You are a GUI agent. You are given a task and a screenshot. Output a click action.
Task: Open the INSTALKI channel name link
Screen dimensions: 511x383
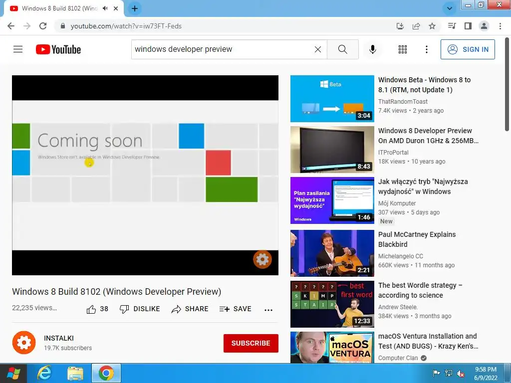(59, 338)
